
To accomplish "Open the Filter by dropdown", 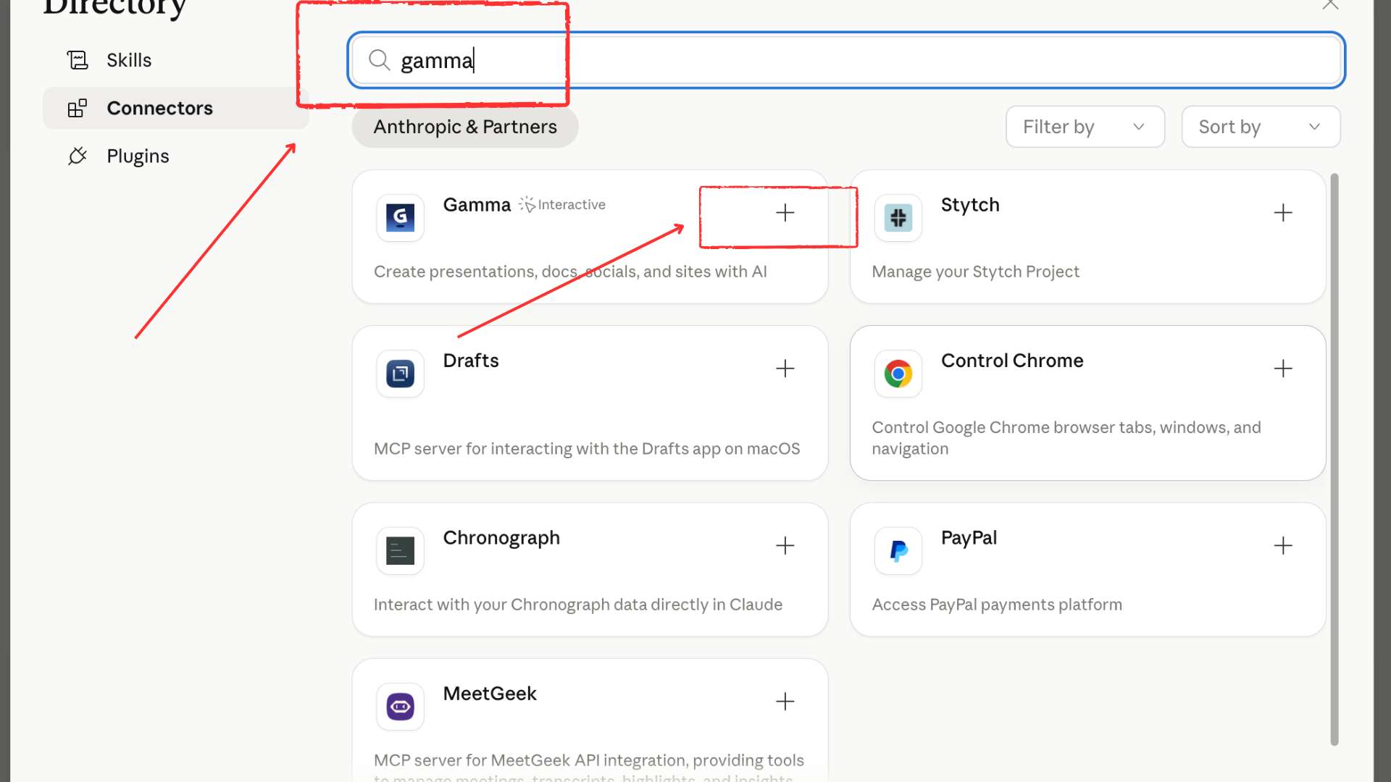I will 1085,127.
